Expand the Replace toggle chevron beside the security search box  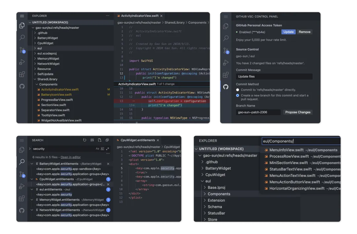click(30, 149)
